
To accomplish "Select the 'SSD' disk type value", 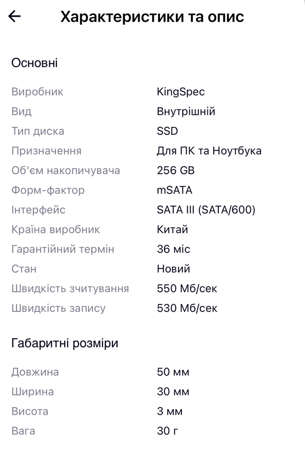I will pyautogui.click(x=167, y=131).
